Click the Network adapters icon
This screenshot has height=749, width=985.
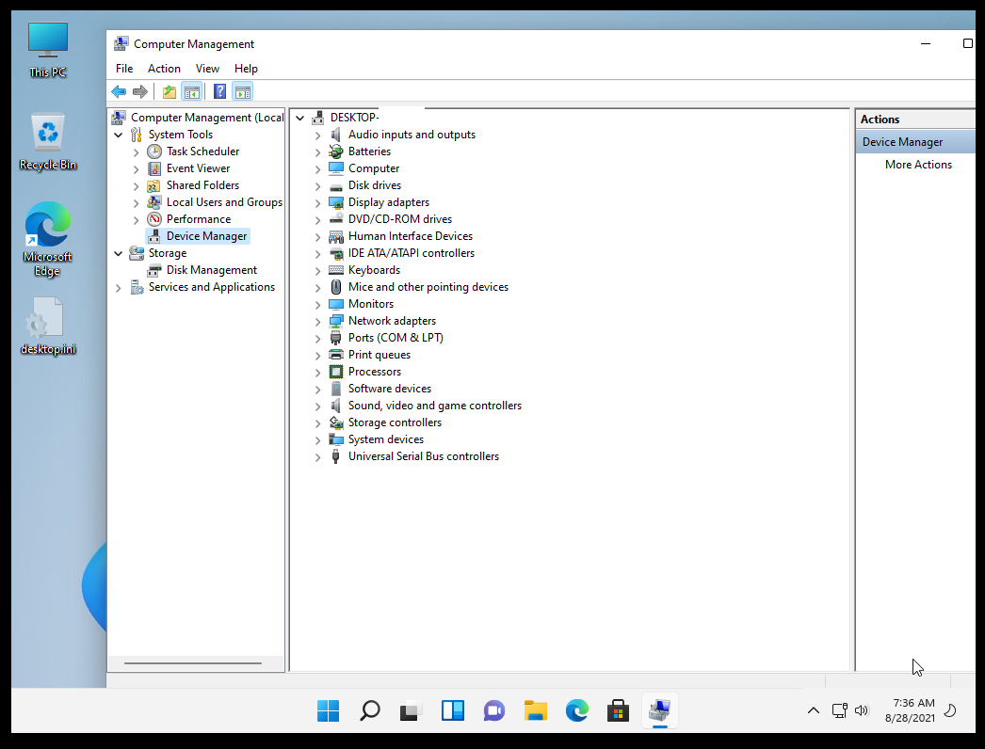coord(336,321)
